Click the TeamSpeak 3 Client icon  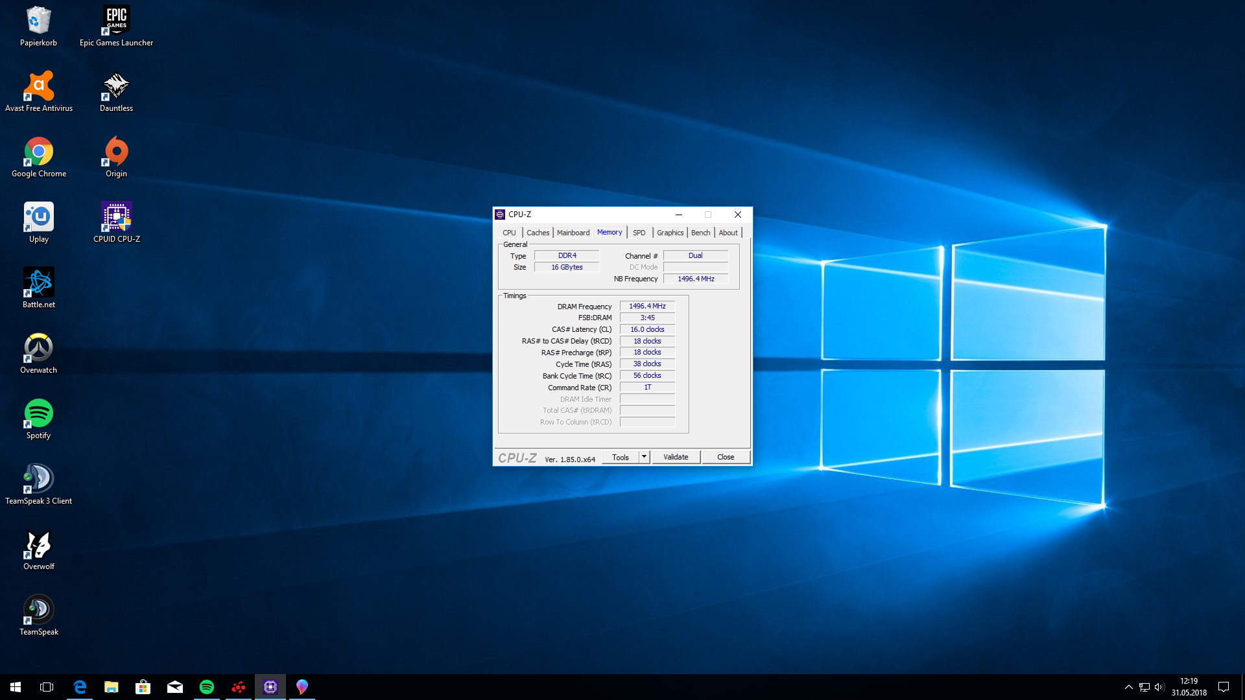point(38,480)
